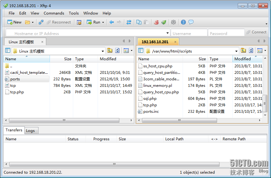Expand remote pane view mode dropdown
Viewport: 271px width, 178px height.
[x=265, y=50]
